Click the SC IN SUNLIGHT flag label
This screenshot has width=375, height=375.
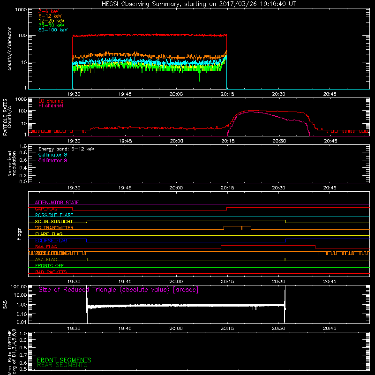pyautogui.click(x=54, y=221)
